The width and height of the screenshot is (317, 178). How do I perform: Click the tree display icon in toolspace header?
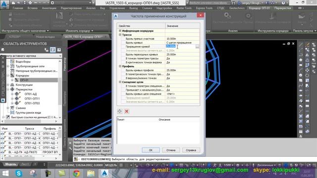point(46,49)
